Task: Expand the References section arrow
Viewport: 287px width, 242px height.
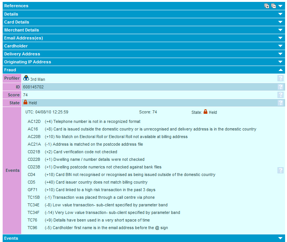Action: click(281, 6)
